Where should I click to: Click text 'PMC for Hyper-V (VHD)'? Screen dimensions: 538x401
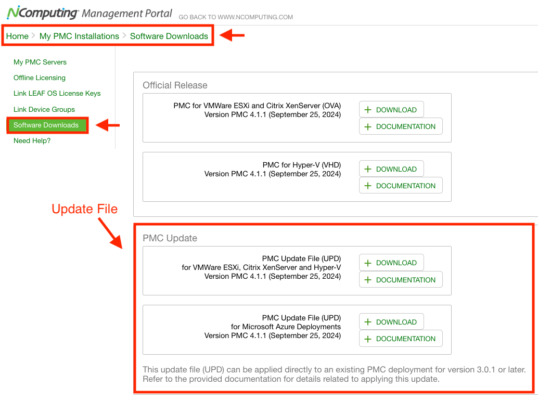point(302,165)
